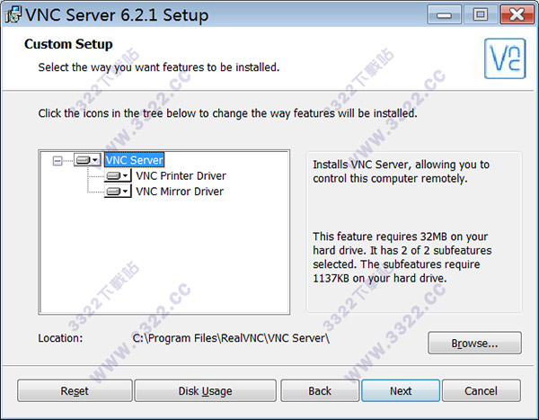Viewport: 539px width, 420px height.
Task: Click the Custom Setup heading
Action: pos(68,44)
